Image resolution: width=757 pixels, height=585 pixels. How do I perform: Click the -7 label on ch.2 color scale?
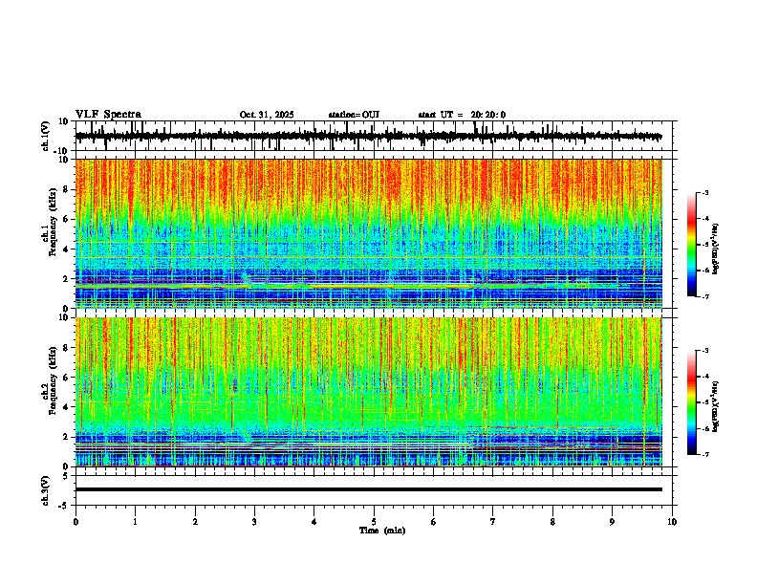[705, 454]
